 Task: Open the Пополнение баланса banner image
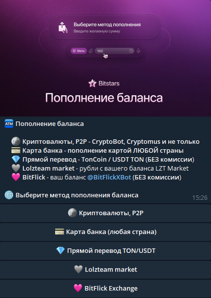pyautogui.click(x=105, y=58)
